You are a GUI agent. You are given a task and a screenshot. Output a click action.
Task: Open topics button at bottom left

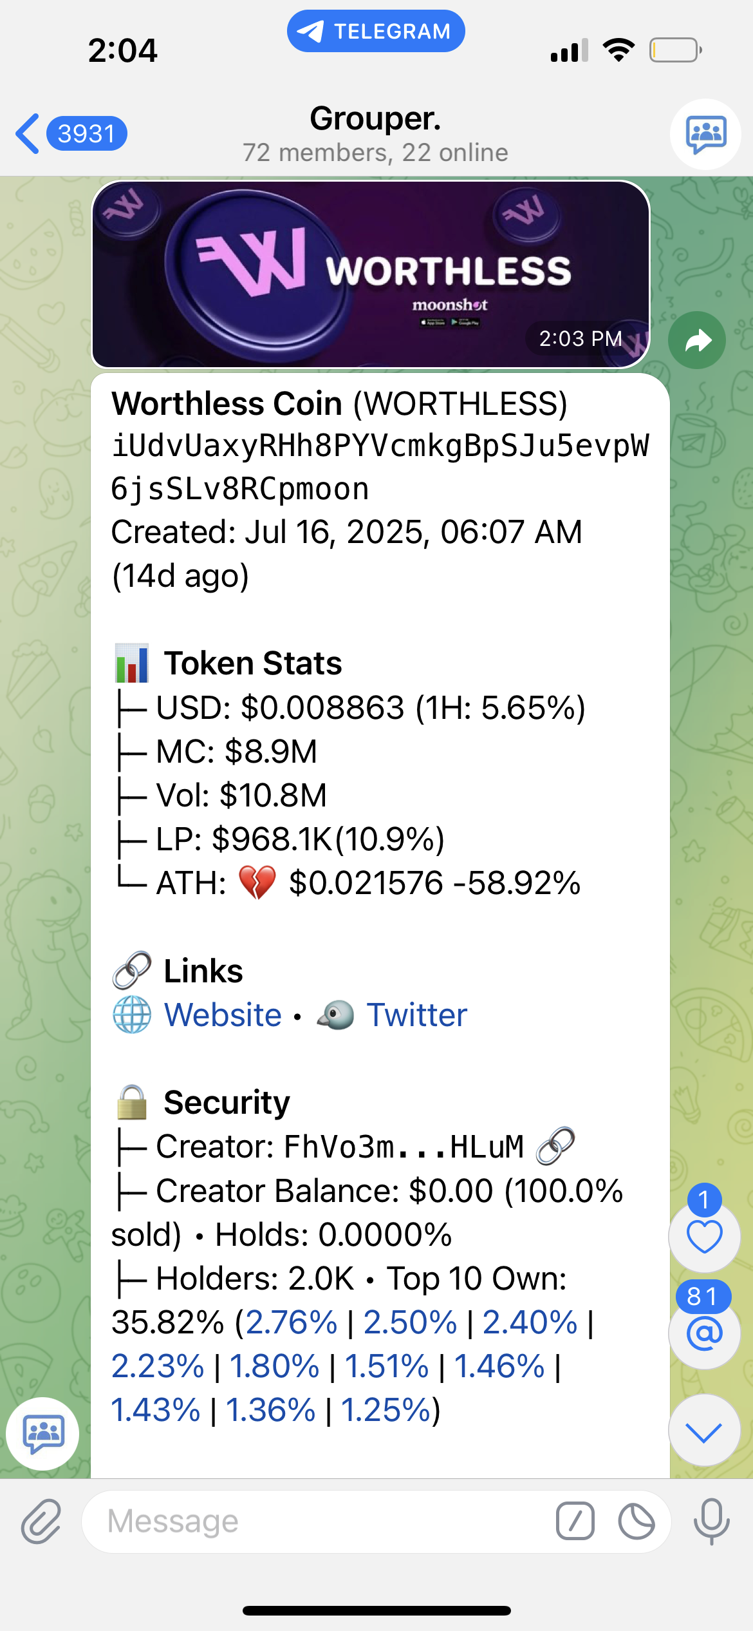pos(43,1434)
